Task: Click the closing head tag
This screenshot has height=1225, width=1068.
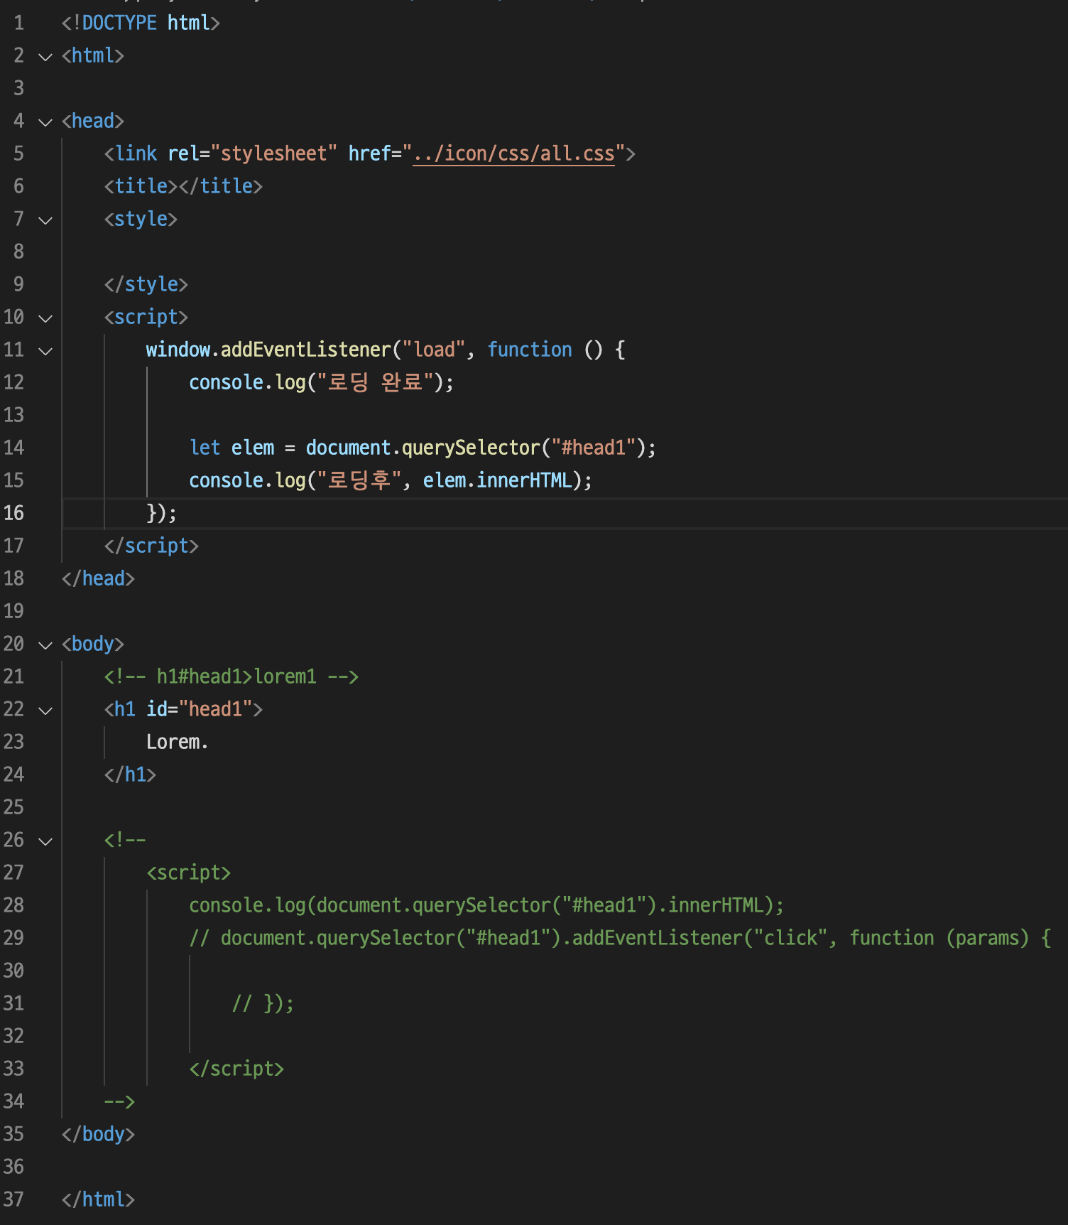Action: pos(98,578)
